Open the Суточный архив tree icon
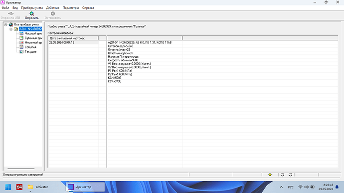344x193 pixels. (x=21, y=38)
